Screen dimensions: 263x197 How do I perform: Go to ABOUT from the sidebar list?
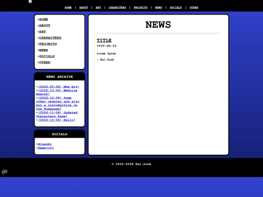click(x=45, y=26)
